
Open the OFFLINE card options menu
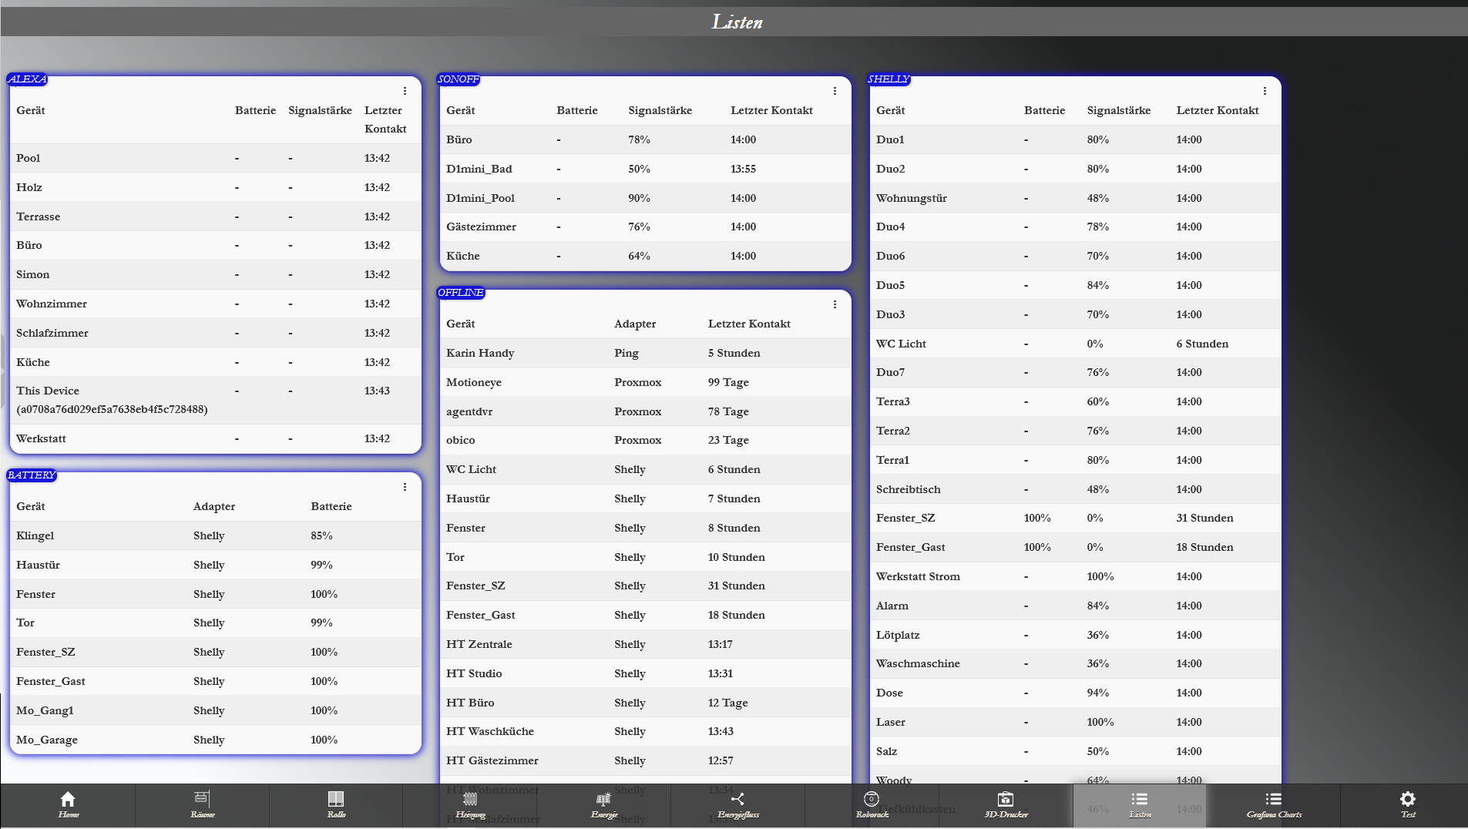click(835, 304)
